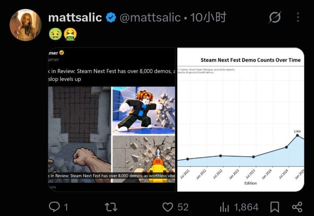
Task: Reply using the comment bubble icon
Action: (x=54, y=207)
